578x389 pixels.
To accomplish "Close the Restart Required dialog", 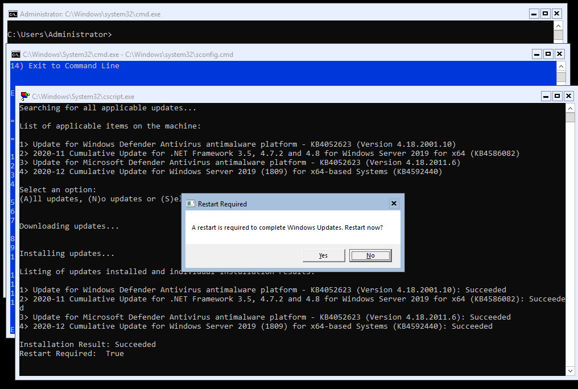I will point(394,204).
